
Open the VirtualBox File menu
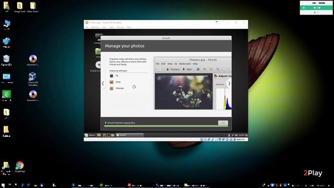(x=87, y=27)
